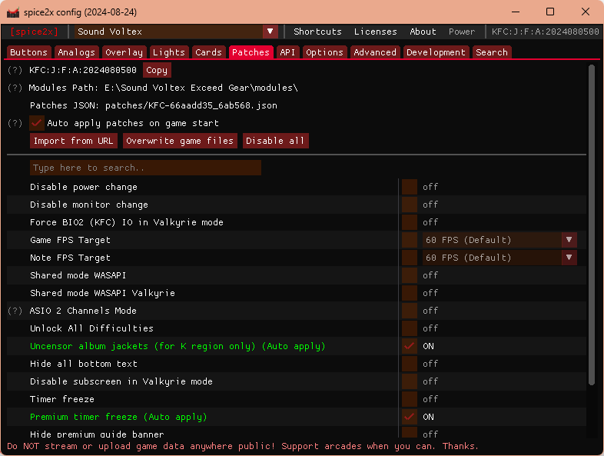Disable the Premium timer freeze patch

point(410,417)
